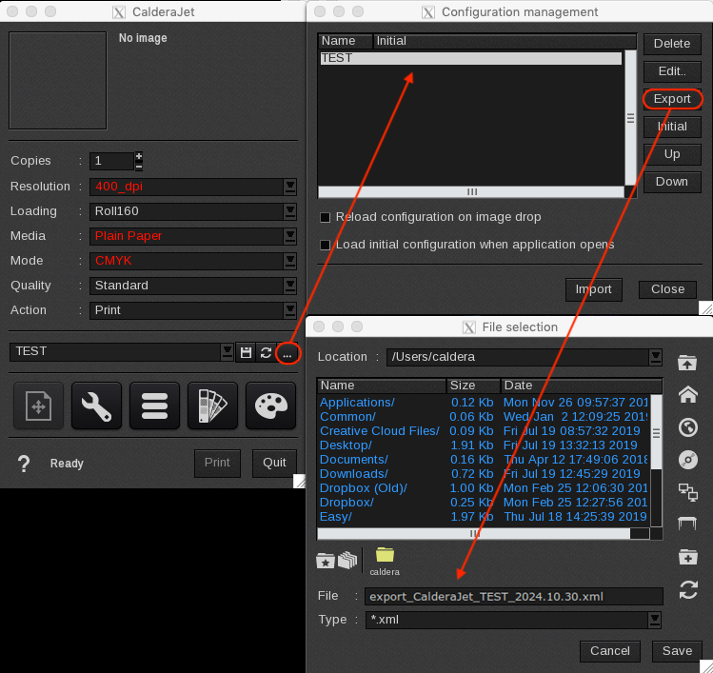Move configuration Up in the list
713x673 pixels.
[x=672, y=154]
